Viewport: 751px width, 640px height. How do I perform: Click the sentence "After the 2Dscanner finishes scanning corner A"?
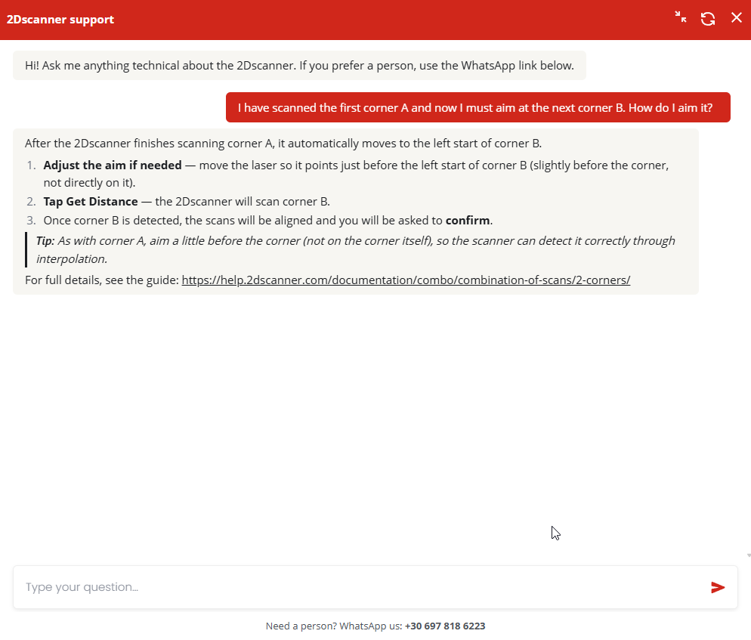click(283, 144)
